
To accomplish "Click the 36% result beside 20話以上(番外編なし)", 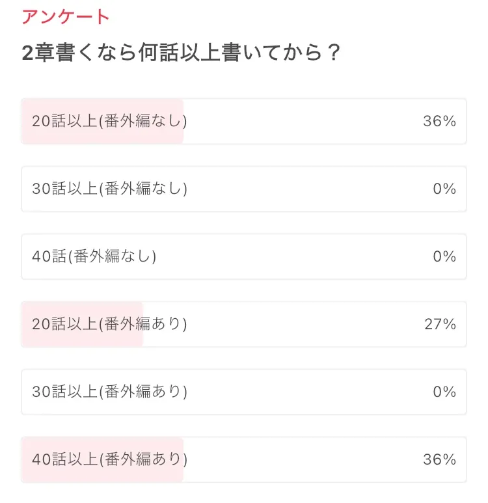I will [439, 121].
